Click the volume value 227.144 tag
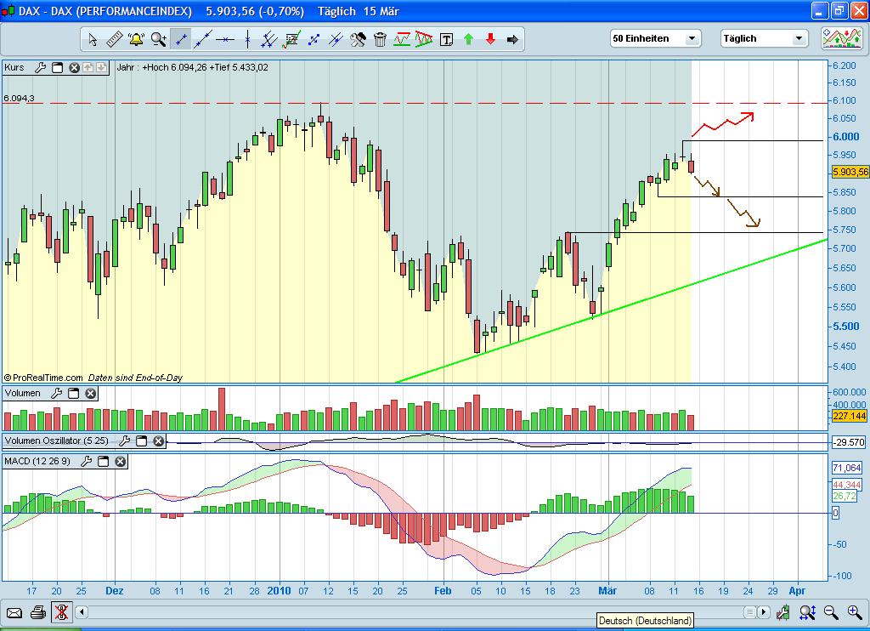Image resolution: width=870 pixels, height=631 pixels. click(x=850, y=416)
